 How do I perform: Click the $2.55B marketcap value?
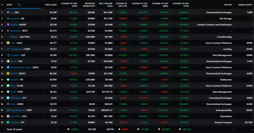pos(91,116)
